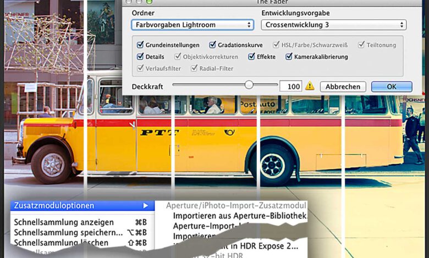Viewport: 429px width, 258px height.
Task: Toggle the HSL/Farbe/Schwarzweiß checkbox
Action: tap(276, 45)
